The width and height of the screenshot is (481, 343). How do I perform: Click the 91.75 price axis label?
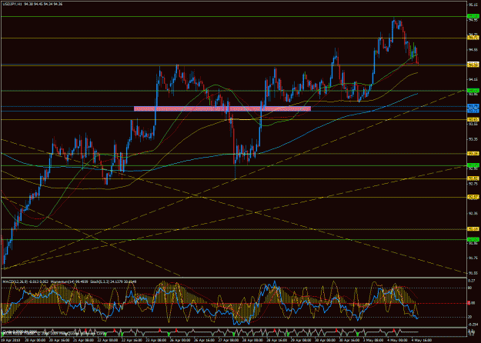pyautogui.click(x=473, y=258)
